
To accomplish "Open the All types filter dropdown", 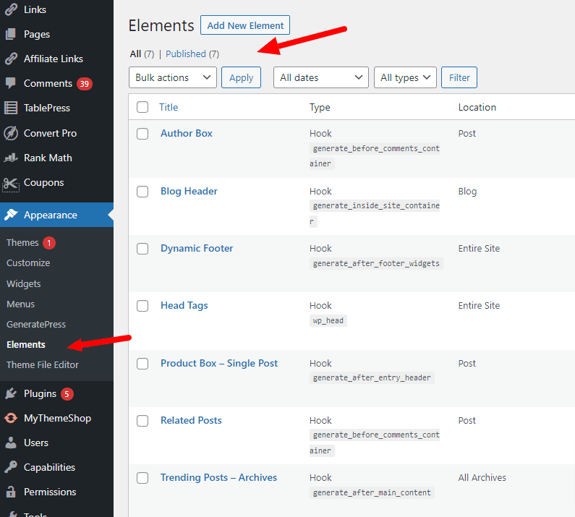I will (404, 77).
